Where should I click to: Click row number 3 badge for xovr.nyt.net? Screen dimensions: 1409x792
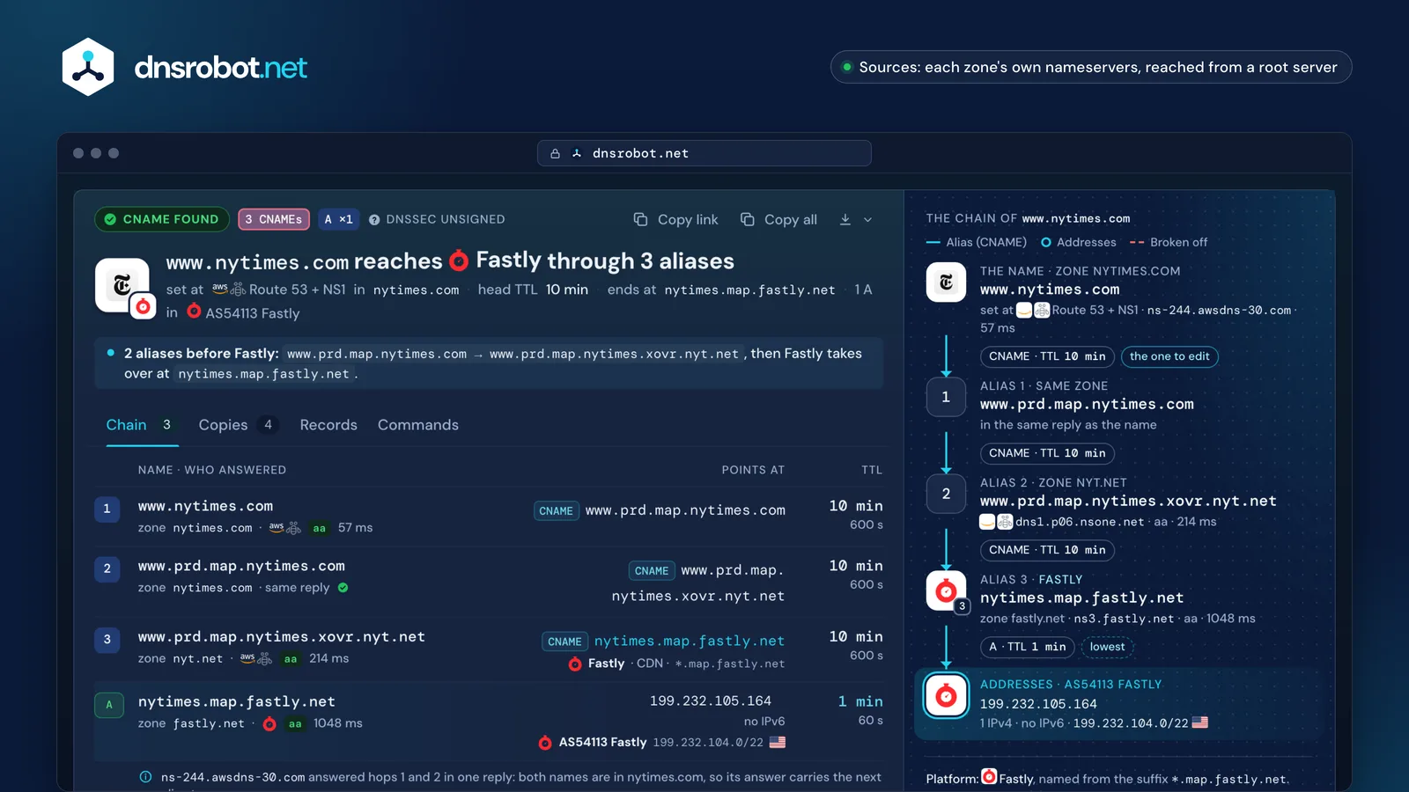pos(107,640)
